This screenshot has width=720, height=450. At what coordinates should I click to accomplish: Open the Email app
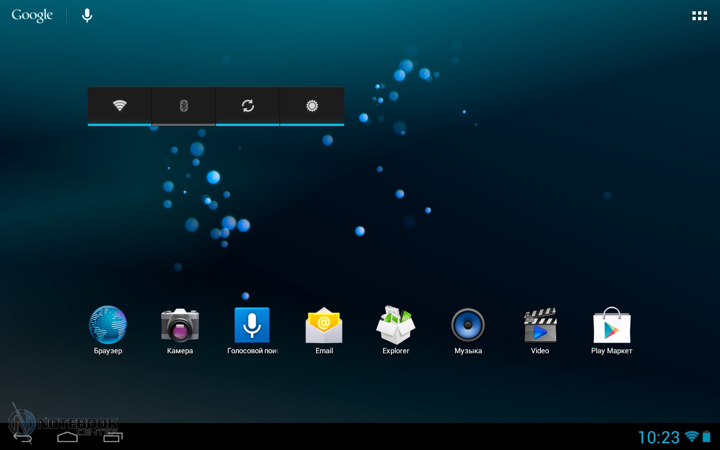(324, 325)
